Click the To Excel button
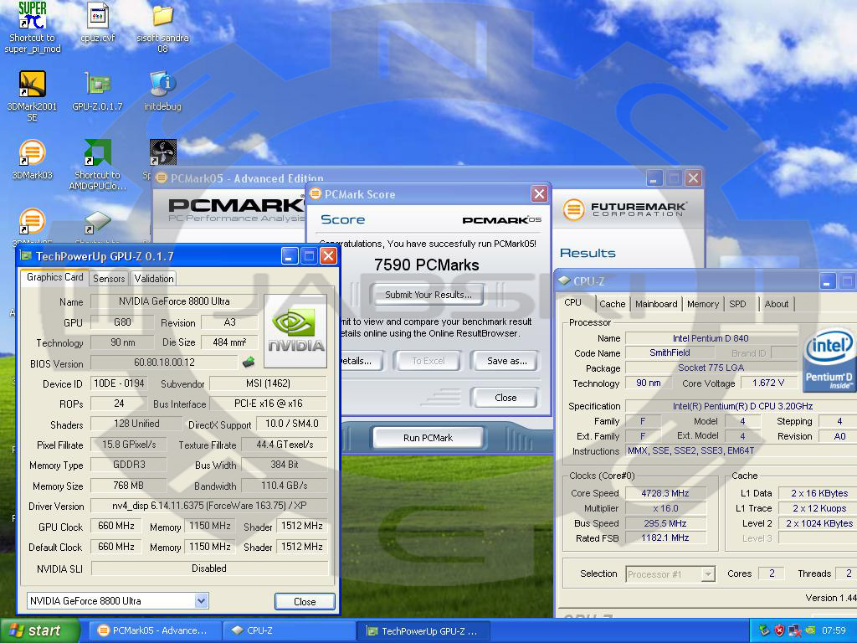857x643 pixels. (x=428, y=361)
